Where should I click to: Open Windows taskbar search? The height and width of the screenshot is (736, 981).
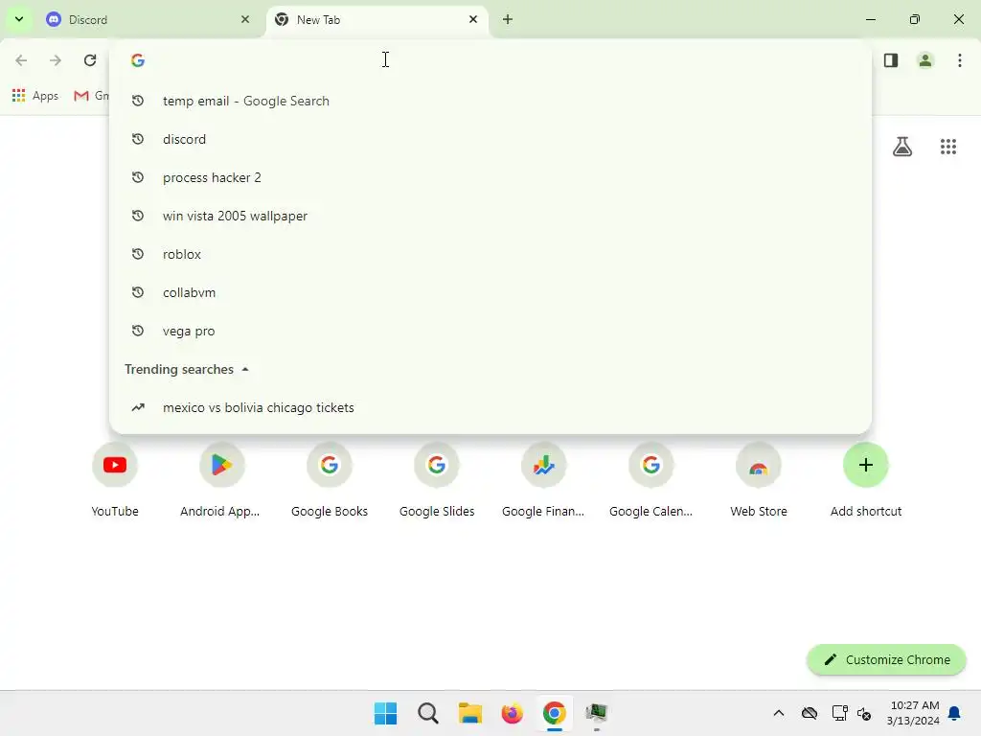click(428, 713)
